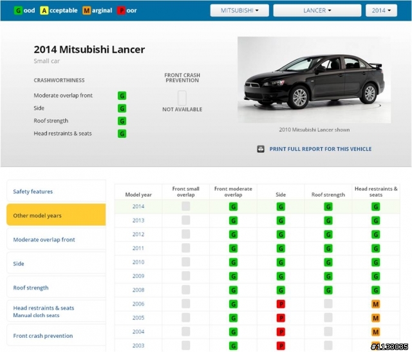Click 2012 Roof strength G badge
412x352 pixels.
[x=328, y=235]
